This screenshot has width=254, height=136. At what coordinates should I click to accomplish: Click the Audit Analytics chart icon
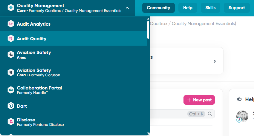tap(11, 24)
